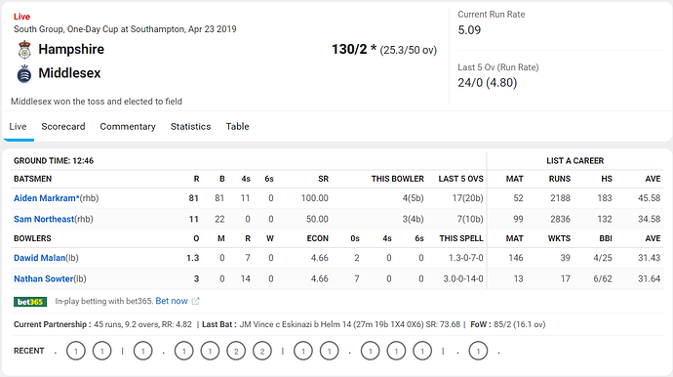The height and width of the screenshot is (377, 673).
Task: Open the Commentary tab
Action: [x=128, y=126]
